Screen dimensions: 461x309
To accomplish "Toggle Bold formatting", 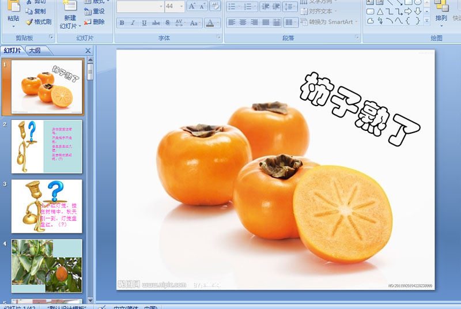I will 122,23.
